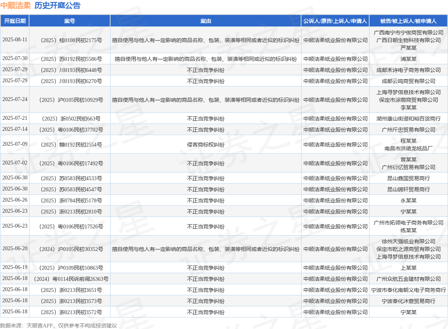
Task: Click defendant 曾某某
Action: point(409,160)
